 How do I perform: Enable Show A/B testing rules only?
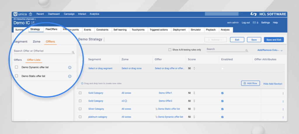(x=170, y=50)
